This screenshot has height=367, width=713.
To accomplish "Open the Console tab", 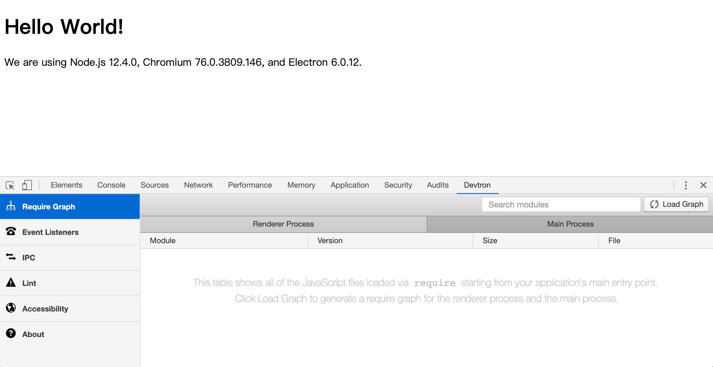I will click(111, 185).
